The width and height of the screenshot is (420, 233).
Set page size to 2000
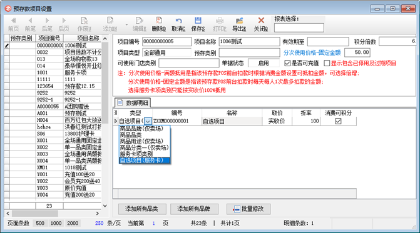(73, 223)
